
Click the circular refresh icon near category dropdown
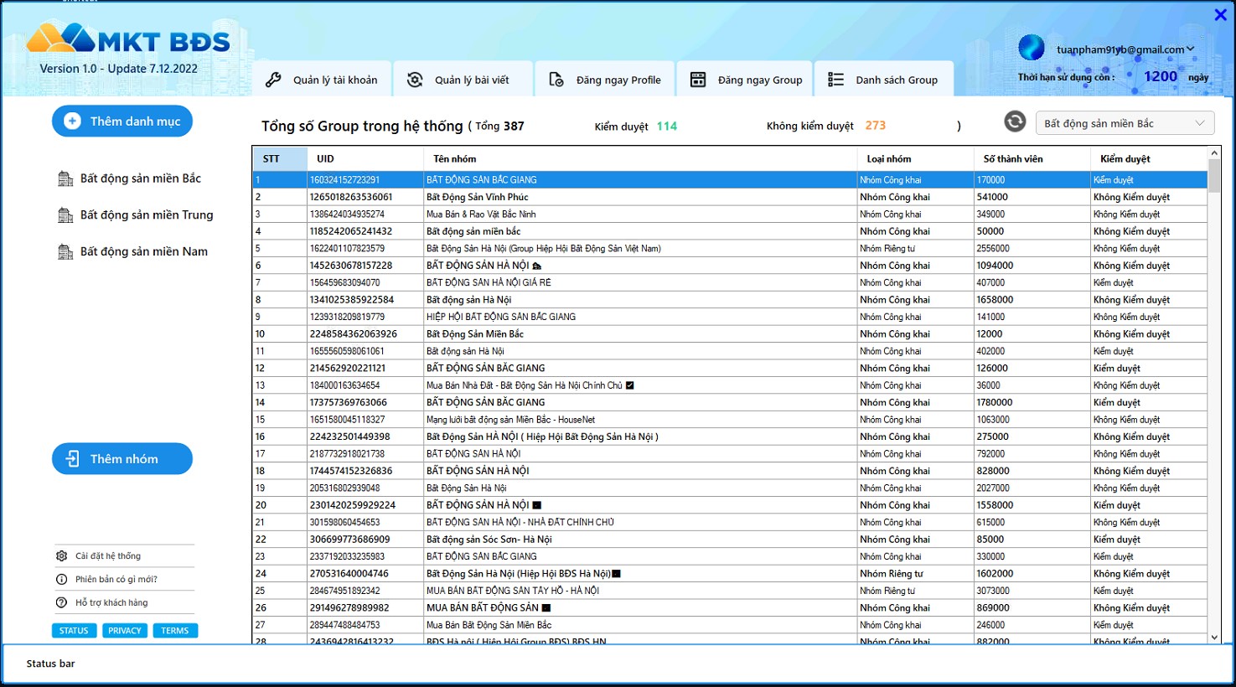(1015, 121)
